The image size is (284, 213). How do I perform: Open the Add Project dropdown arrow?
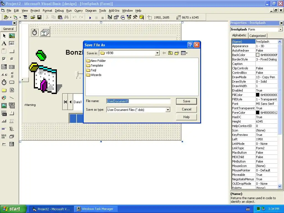(x=11, y=17)
